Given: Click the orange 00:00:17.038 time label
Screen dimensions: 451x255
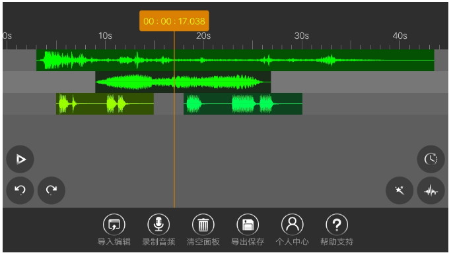Looking at the screenshot, I should point(174,21).
